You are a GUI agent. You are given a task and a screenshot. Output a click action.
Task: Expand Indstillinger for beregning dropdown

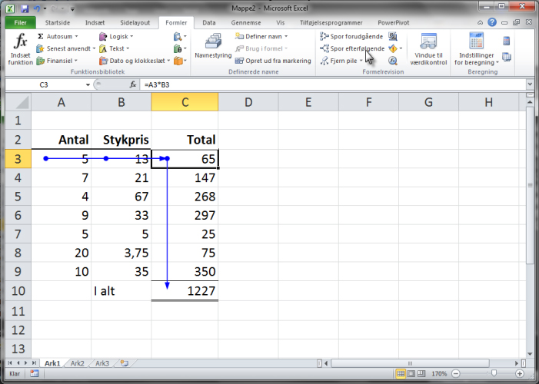[477, 62]
